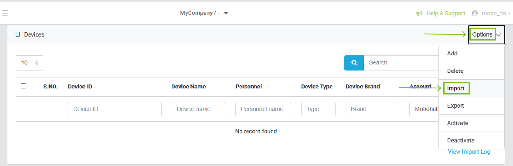The image size is (513, 166).
Task: Open the Options dropdown
Action: click(x=486, y=35)
